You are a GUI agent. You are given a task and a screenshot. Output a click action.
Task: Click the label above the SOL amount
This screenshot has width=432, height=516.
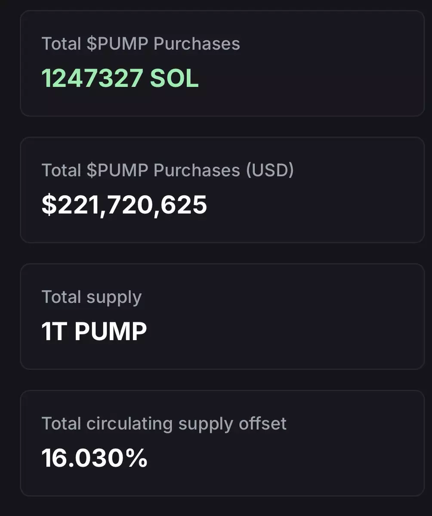140,44
